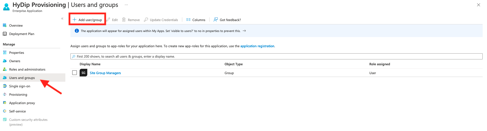
Task: Click the Edit pencil icon
Action: [108, 20]
